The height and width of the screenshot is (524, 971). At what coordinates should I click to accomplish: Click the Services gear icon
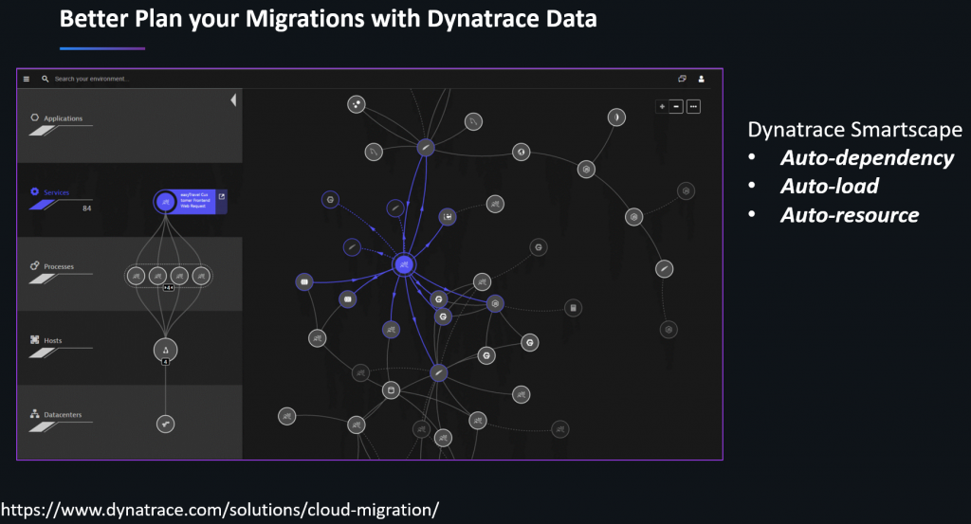click(35, 191)
